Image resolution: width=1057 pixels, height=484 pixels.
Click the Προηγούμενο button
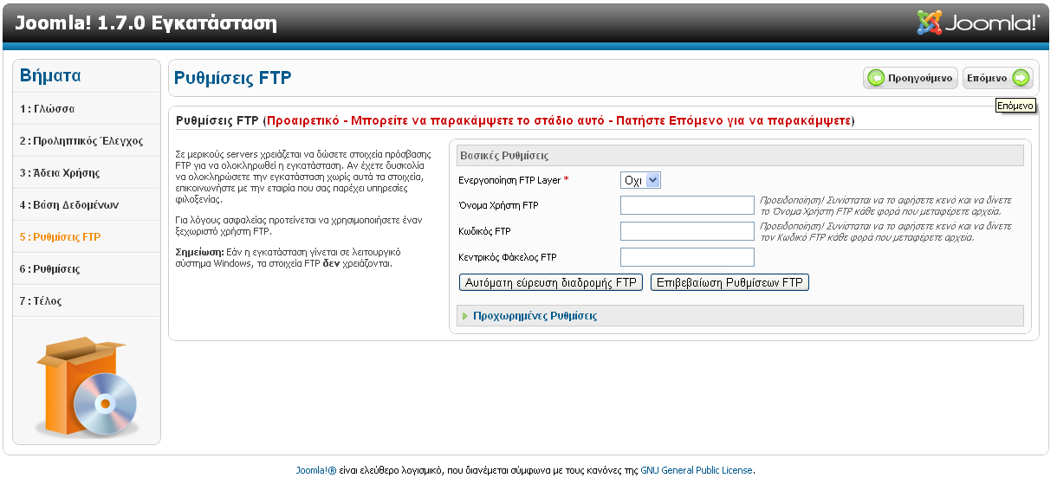pyautogui.click(x=911, y=78)
